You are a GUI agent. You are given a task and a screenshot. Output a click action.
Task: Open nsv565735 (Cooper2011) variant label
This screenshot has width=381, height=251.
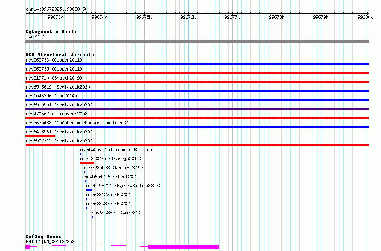click(54, 69)
